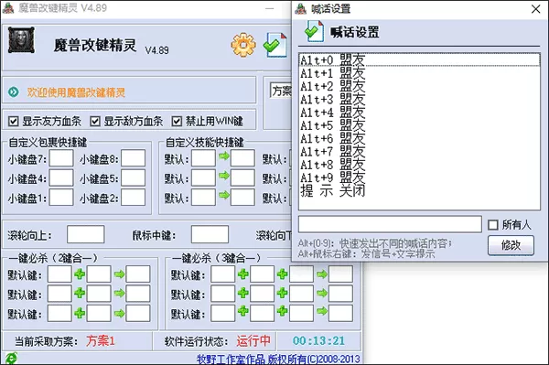Select the Alt+2 盟友 list row
Viewport: 549px width, 365px height.
tap(419, 86)
